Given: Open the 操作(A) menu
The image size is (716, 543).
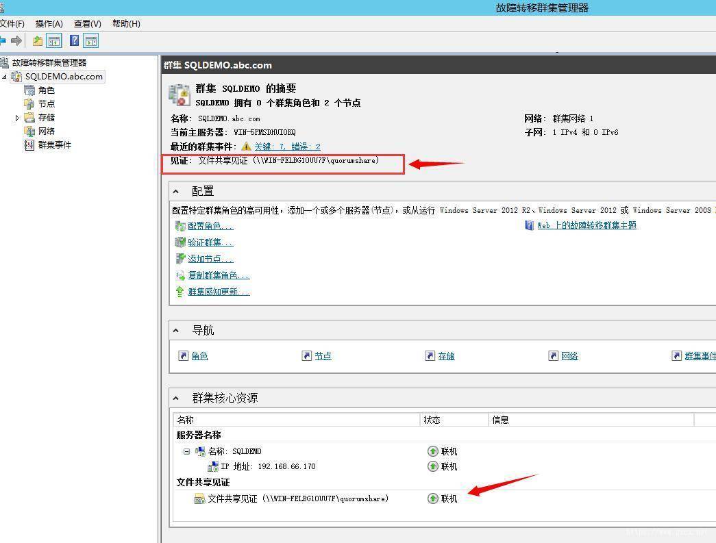Looking at the screenshot, I should 49,24.
